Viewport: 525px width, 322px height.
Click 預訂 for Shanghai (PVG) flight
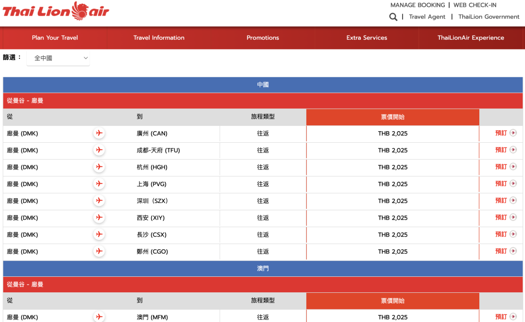[501, 184]
